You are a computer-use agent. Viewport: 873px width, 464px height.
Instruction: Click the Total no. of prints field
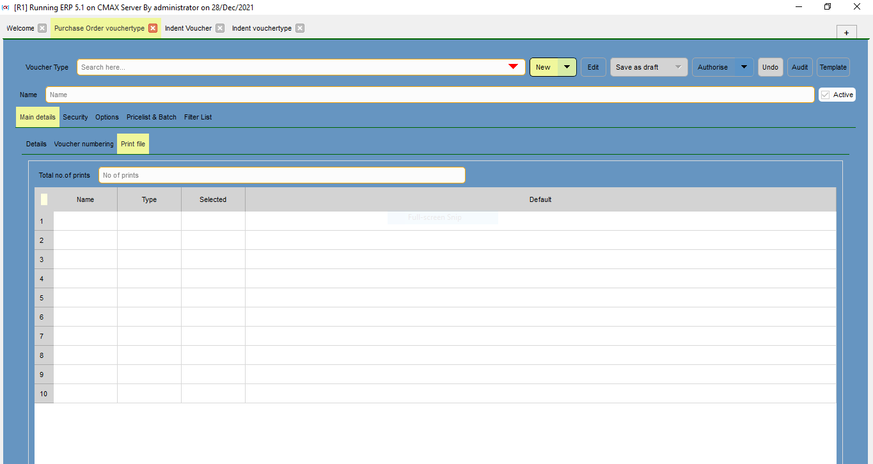coord(282,175)
